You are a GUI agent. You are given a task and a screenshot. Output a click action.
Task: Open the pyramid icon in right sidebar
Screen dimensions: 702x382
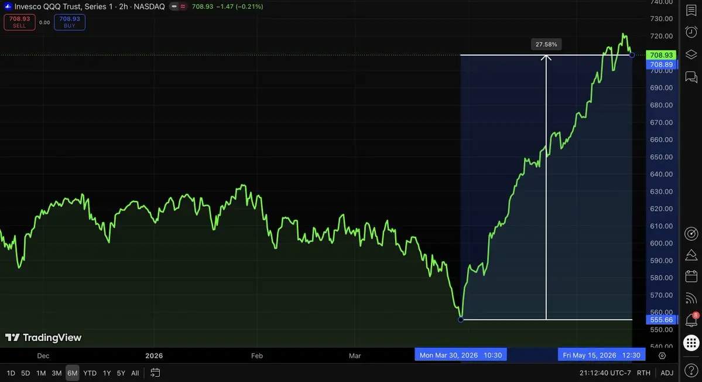[691, 255]
